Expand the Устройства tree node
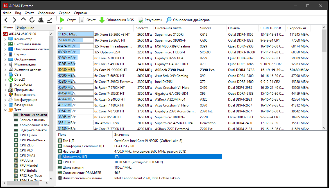Image resolution: width=329 pixels, height=188 pixels. (5, 85)
